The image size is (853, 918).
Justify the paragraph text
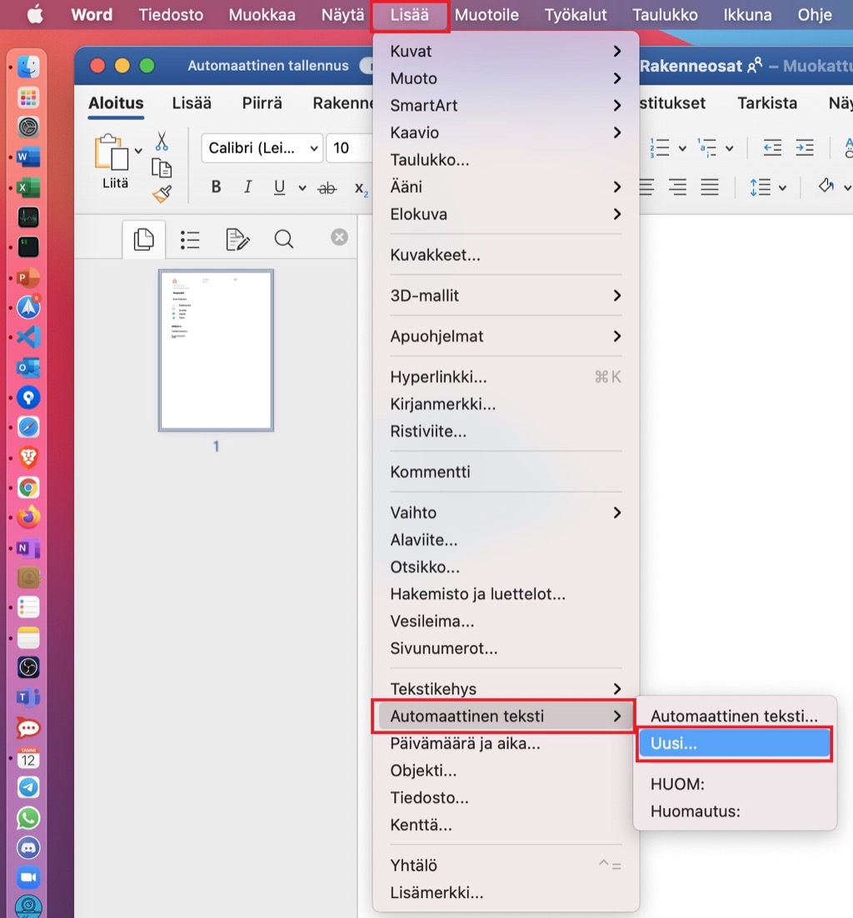[x=710, y=188]
